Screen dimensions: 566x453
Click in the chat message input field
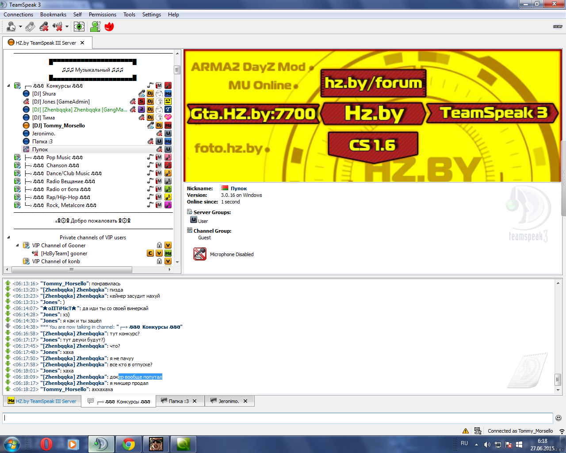(x=278, y=418)
